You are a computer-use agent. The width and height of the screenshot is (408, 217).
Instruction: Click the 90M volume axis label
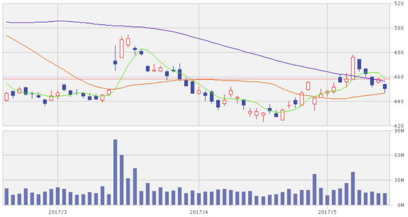click(x=399, y=131)
